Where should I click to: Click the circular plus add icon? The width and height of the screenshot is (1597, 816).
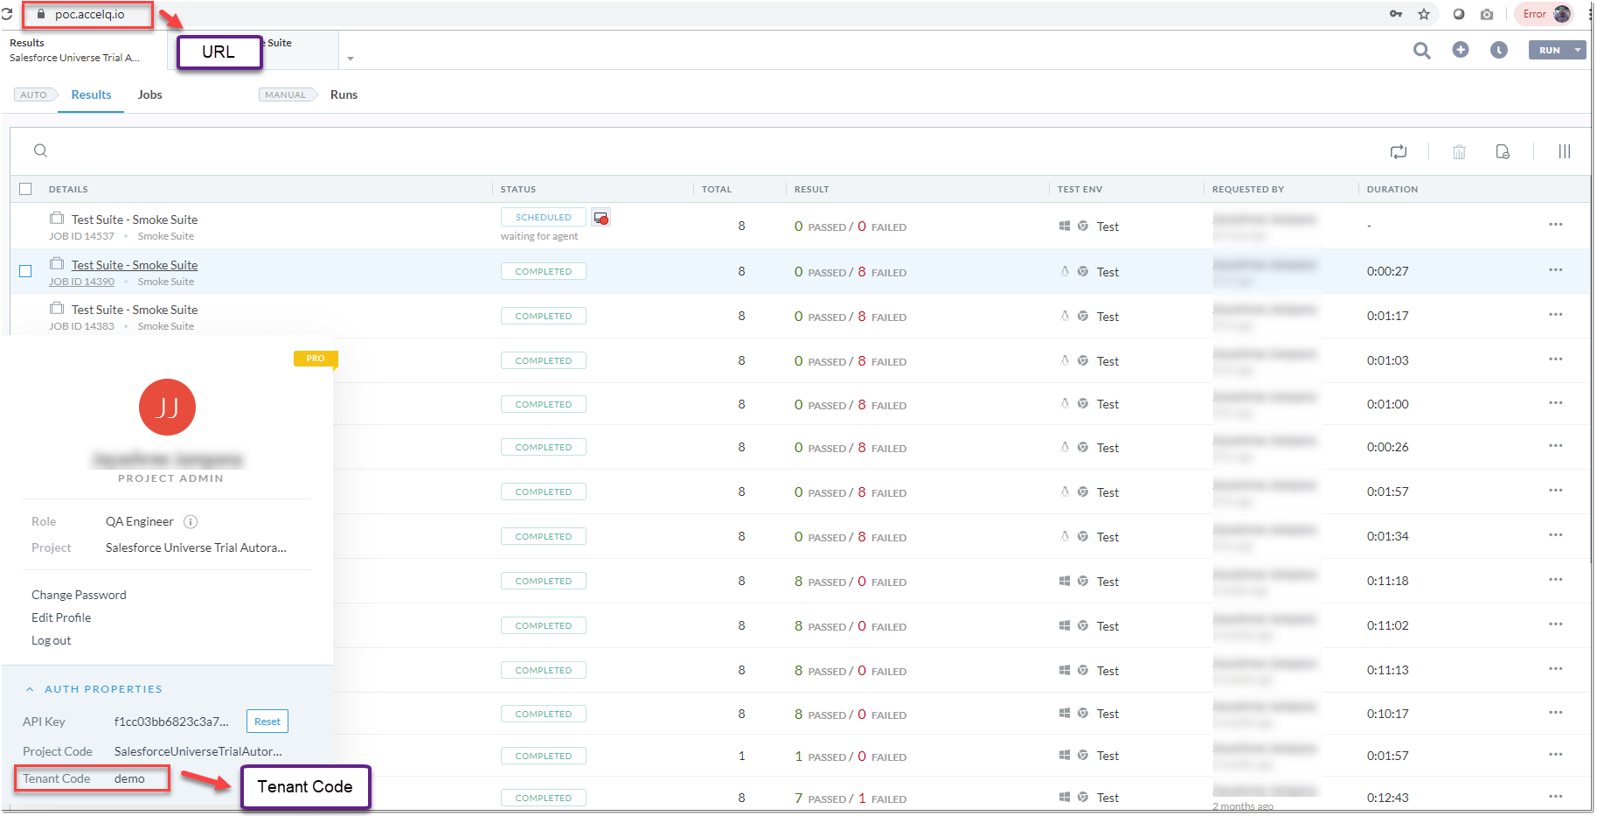[1460, 50]
